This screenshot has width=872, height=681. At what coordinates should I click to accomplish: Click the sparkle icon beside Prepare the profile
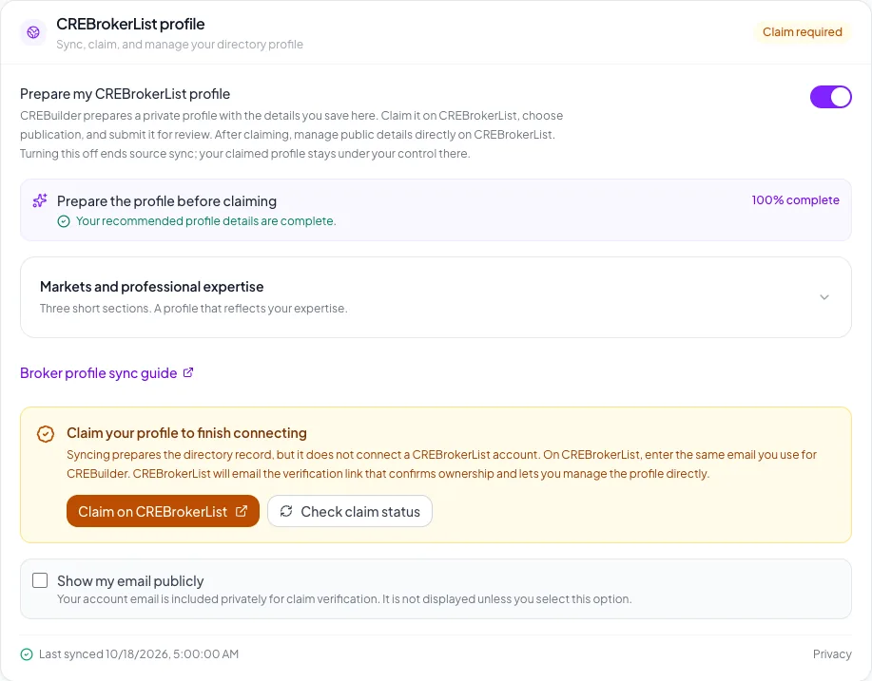tap(40, 200)
